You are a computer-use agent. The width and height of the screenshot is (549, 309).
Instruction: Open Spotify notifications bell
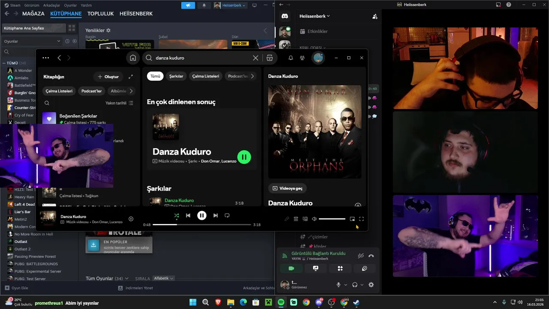click(x=290, y=58)
